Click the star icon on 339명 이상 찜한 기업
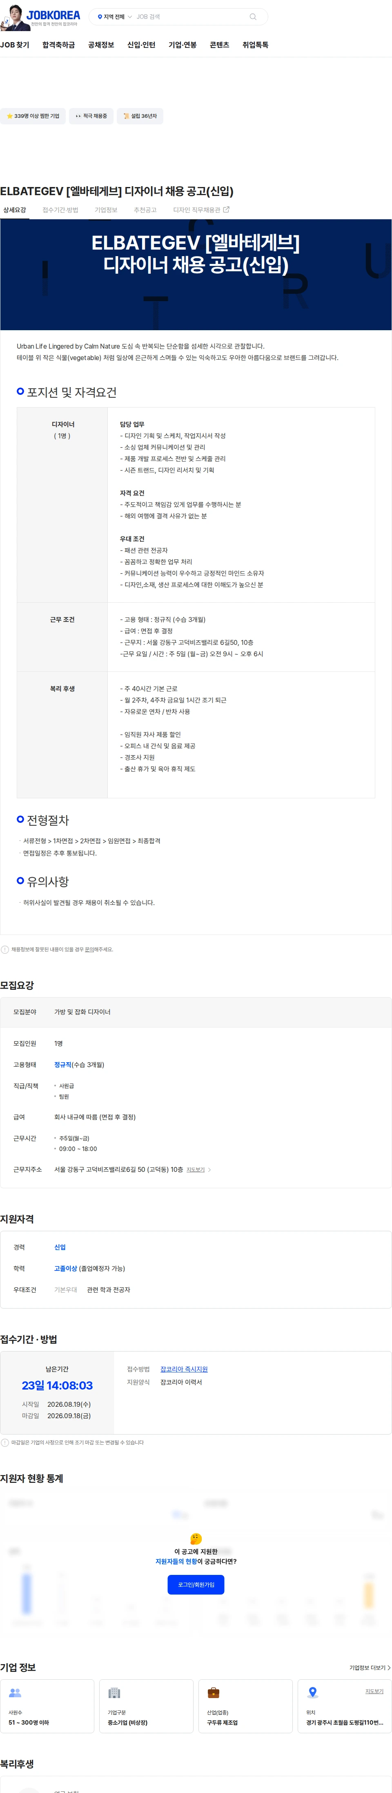 (10, 116)
